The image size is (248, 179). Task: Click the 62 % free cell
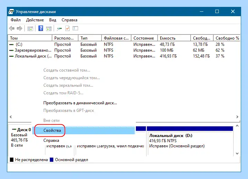220,50
